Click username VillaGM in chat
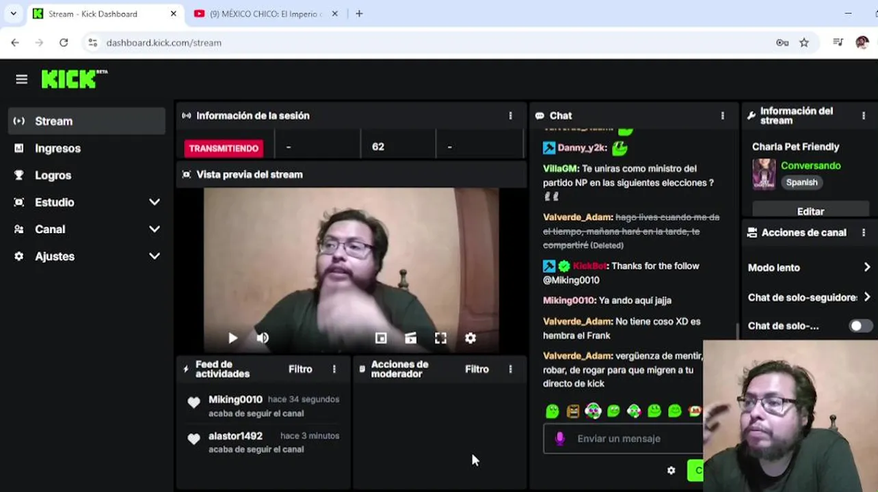This screenshot has width=878, height=492. pos(560,168)
